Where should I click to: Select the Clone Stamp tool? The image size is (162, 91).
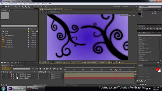[35, 7]
